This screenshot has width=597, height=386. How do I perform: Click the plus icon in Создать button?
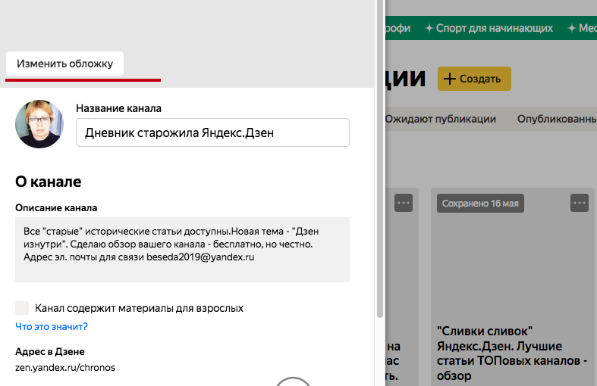tap(450, 79)
